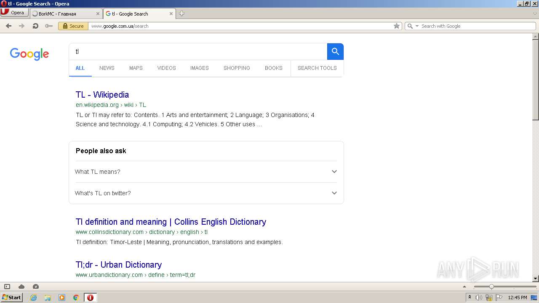The image size is (539, 303).
Task: Open the TL - Wikipedia result
Action: 102,95
